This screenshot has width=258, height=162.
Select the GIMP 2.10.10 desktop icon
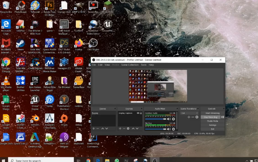tap(79, 7)
